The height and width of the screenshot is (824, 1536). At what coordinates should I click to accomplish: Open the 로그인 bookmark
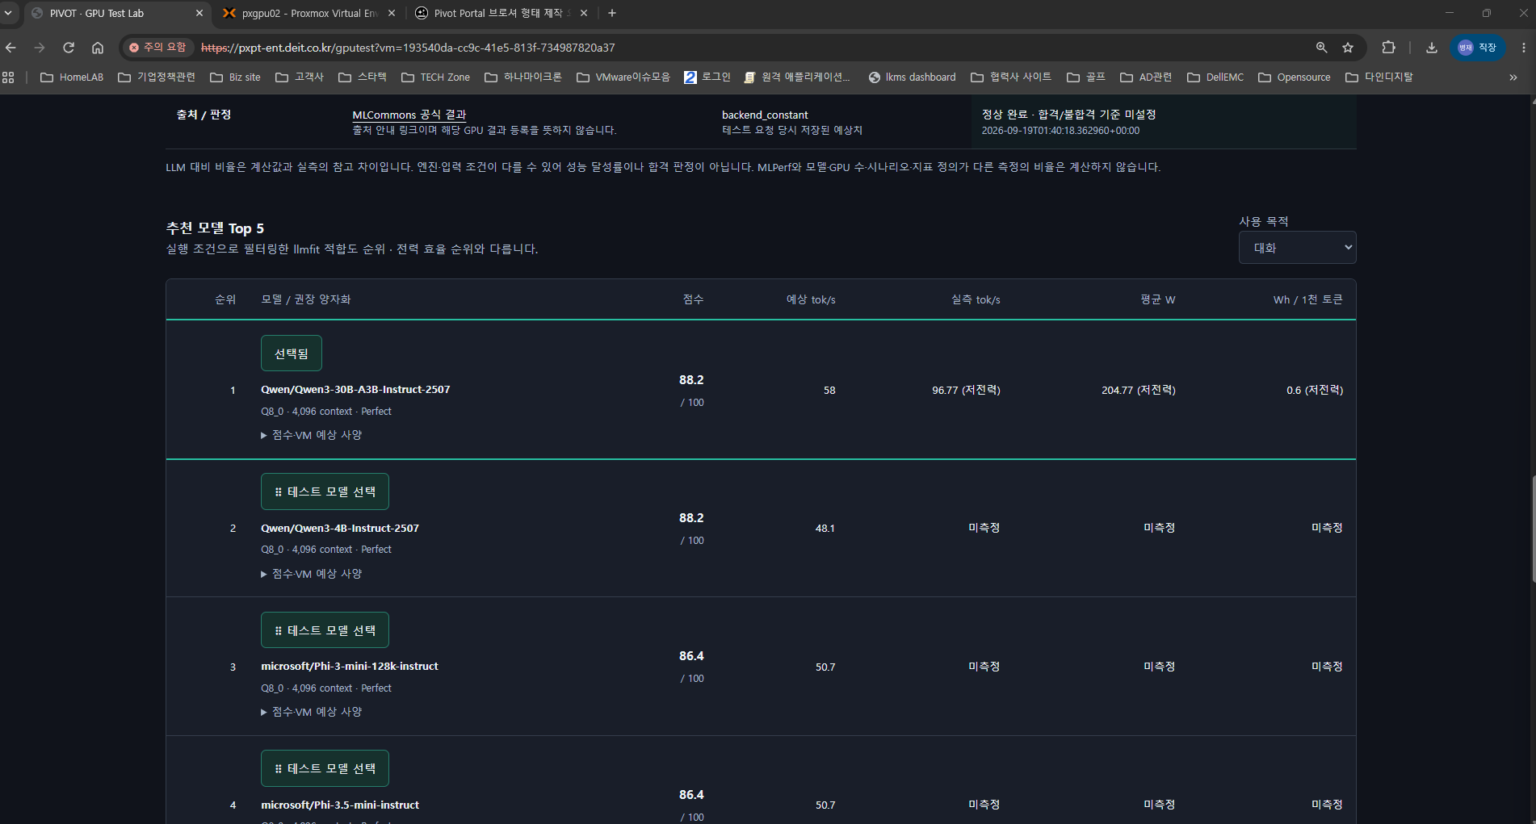[x=707, y=77]
